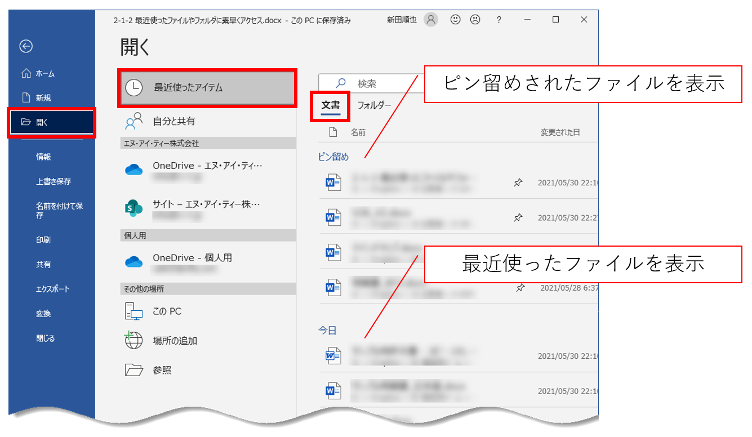This screenshot has width=752, height=437.
Task: Open 参照 to browse folders
Action: click(x=162, y=370)
